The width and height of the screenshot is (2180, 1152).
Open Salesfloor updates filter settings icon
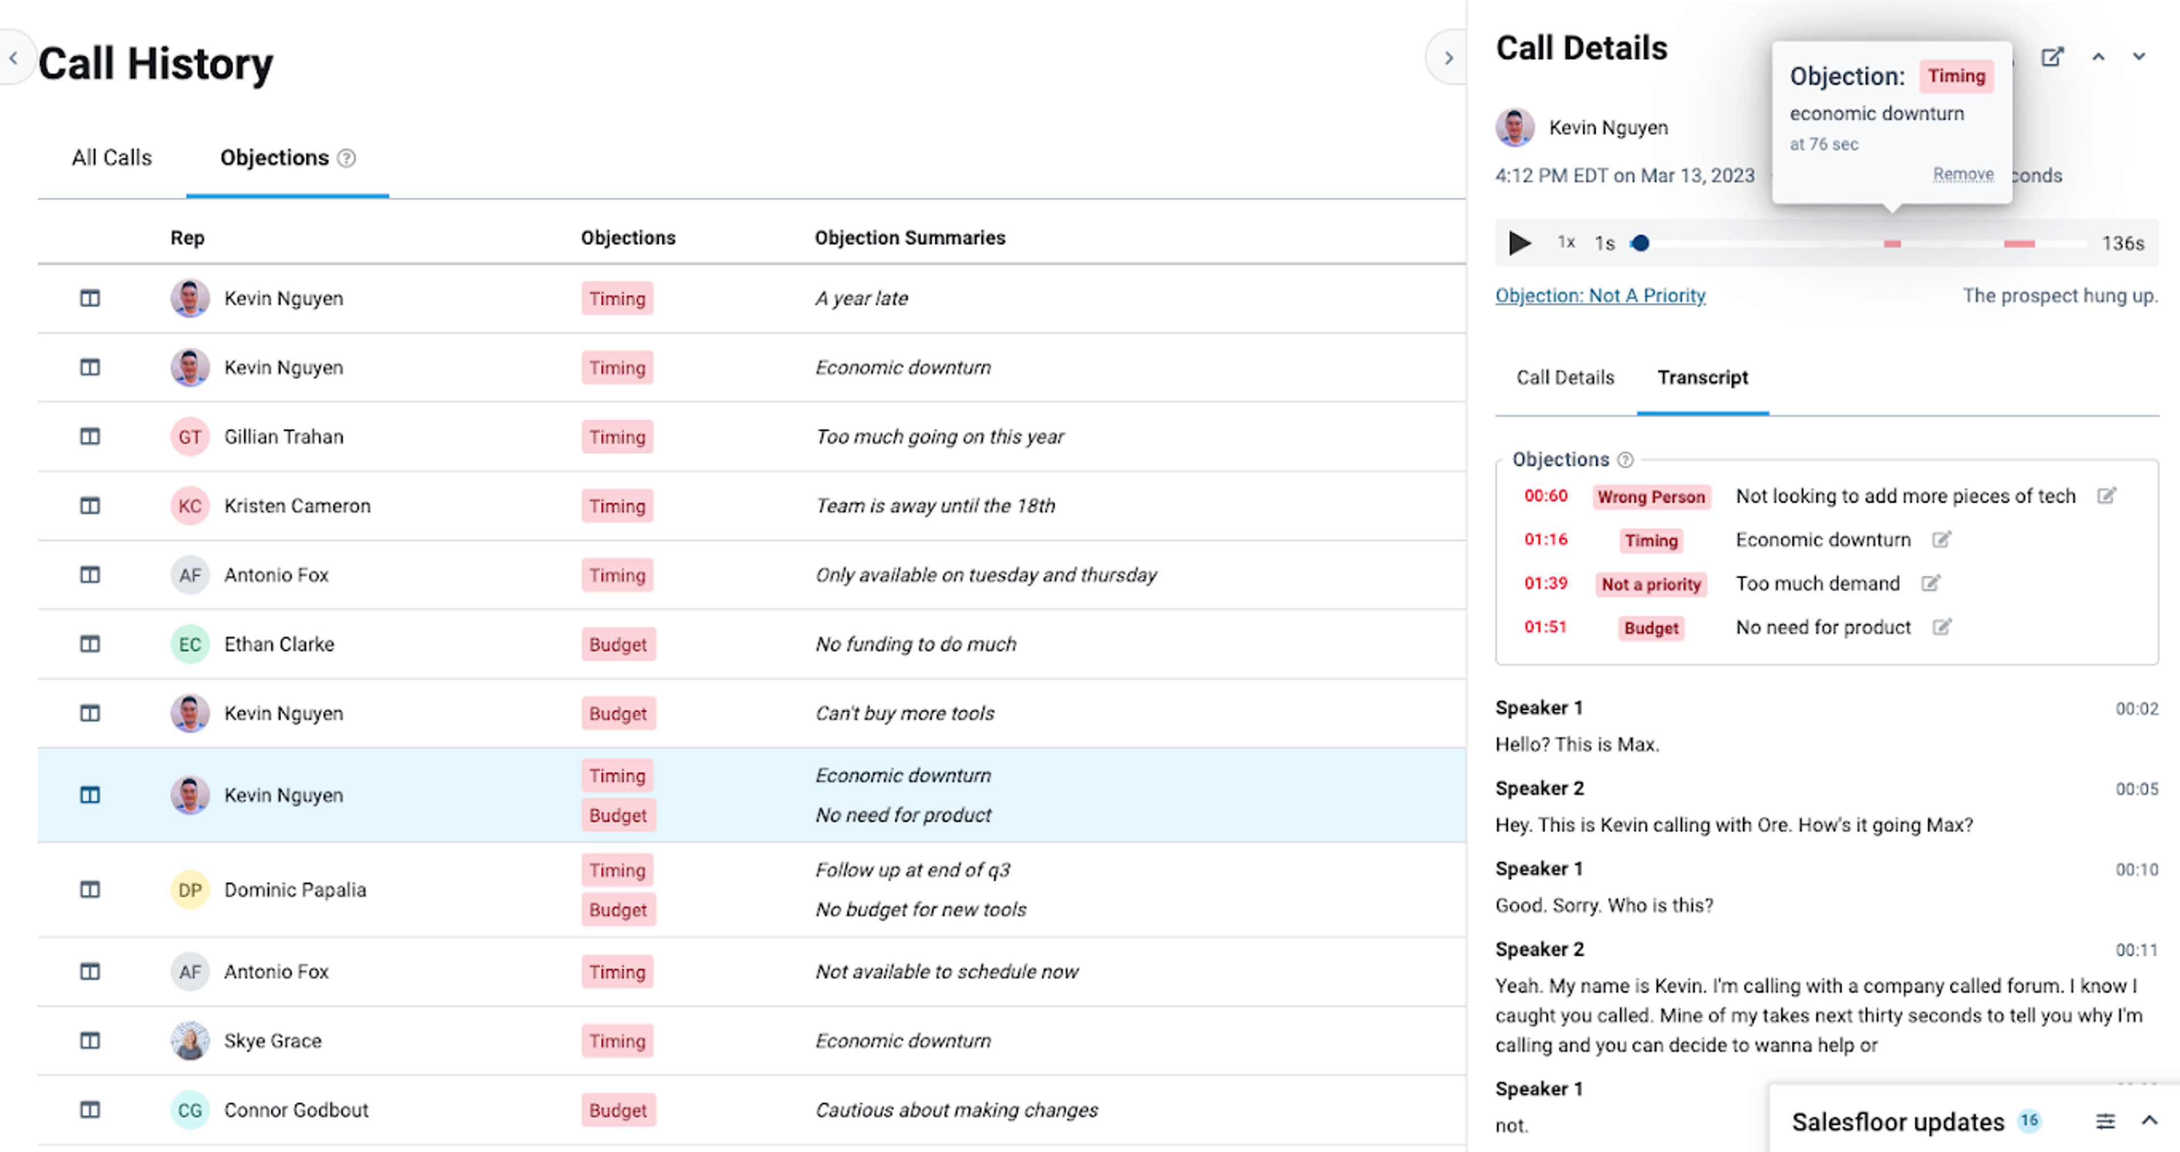coord(2106,1121)
